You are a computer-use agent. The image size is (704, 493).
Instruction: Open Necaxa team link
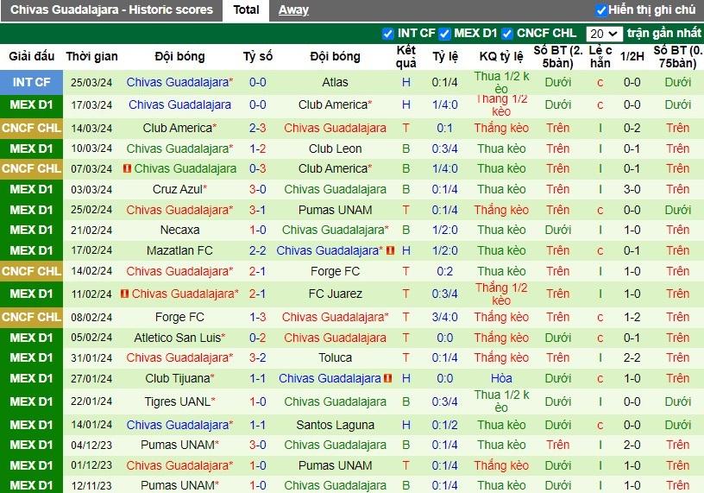(179, 230)
